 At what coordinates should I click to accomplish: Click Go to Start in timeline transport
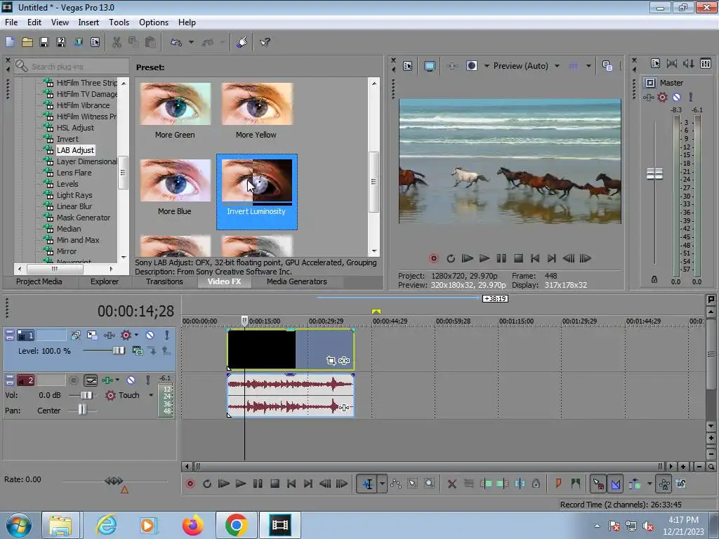291,484
